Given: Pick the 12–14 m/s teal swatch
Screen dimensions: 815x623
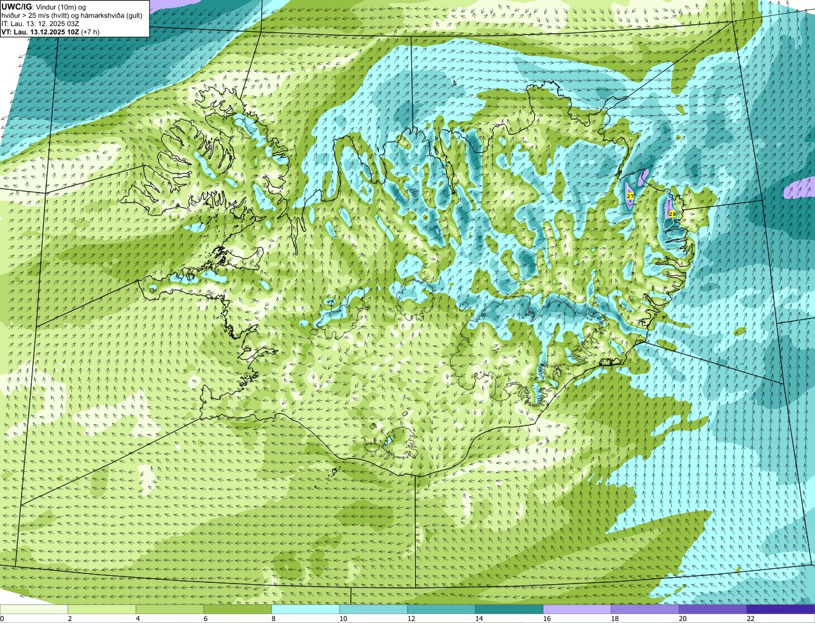Looking at the screenshot, I should pyautogui.click(x=441, y=609).
